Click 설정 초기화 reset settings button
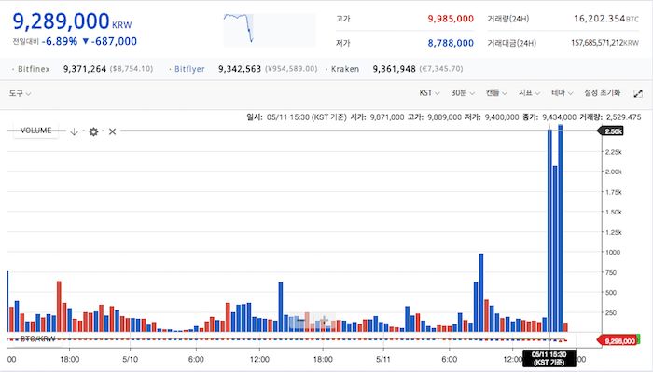The width and height of the screenshot is (653, 372). point(603,93)
